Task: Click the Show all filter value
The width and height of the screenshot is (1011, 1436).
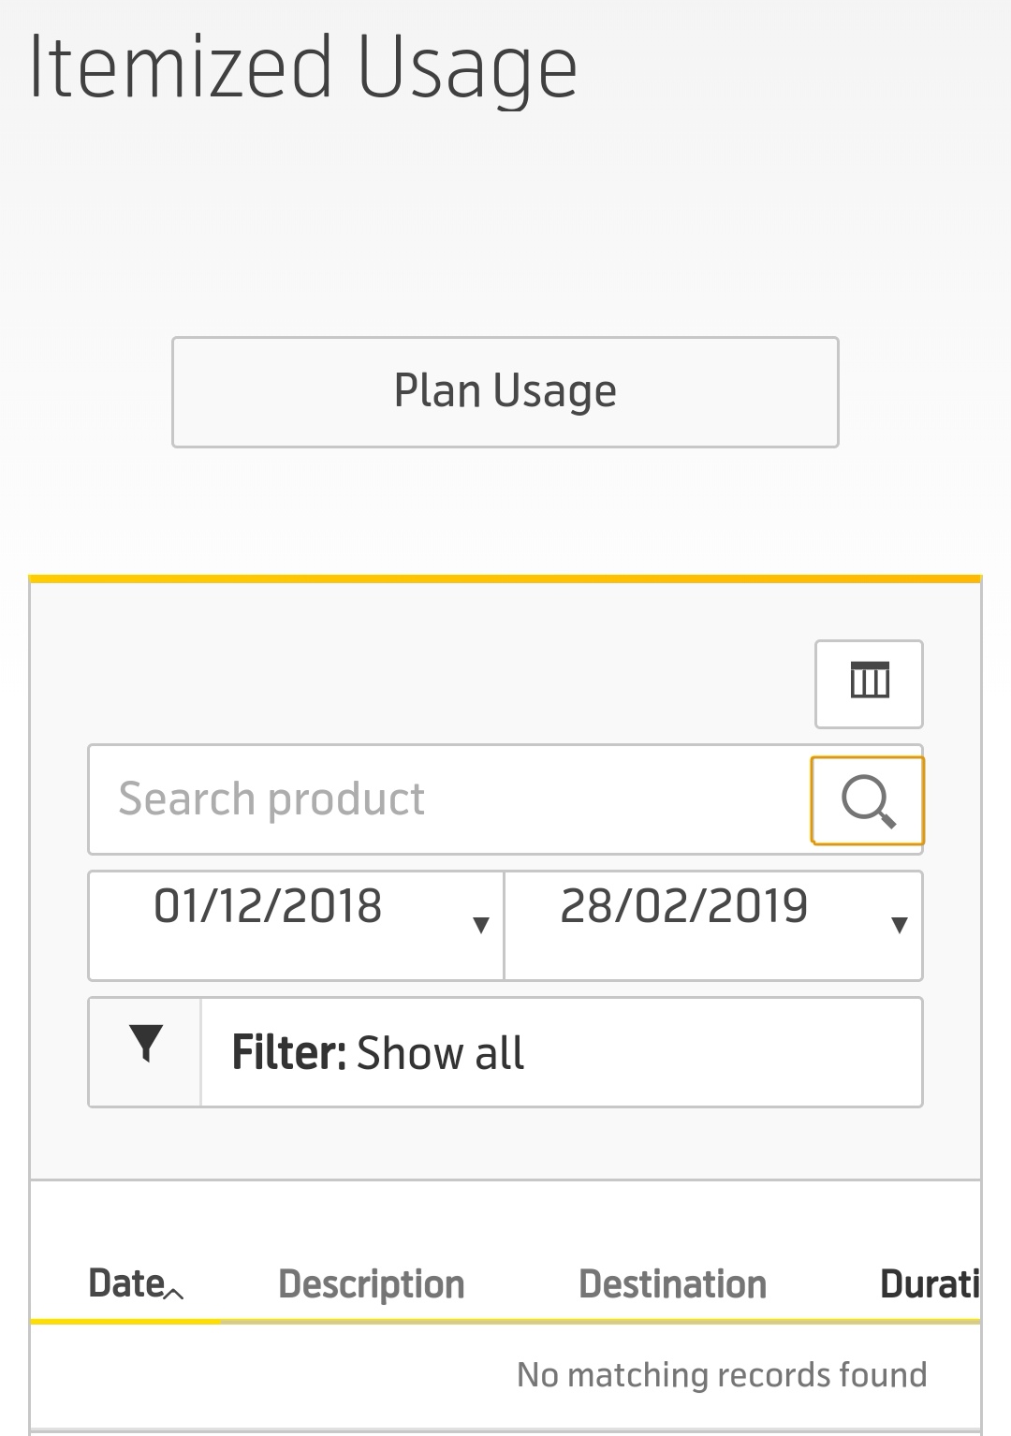Action: (x=440, y=1052)
